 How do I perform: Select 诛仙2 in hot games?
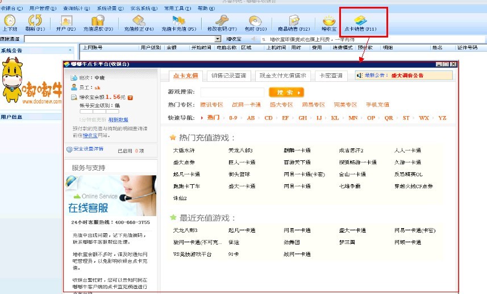(x=180, y=198)
